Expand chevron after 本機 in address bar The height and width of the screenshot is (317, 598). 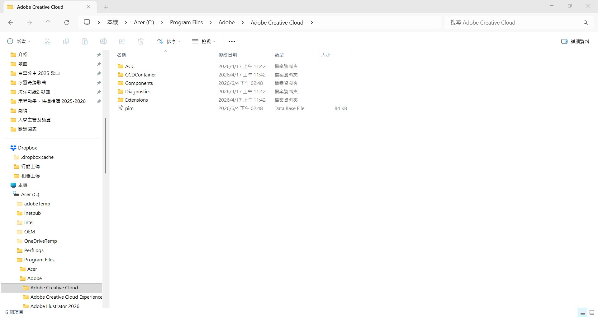[x=126, y=22]
